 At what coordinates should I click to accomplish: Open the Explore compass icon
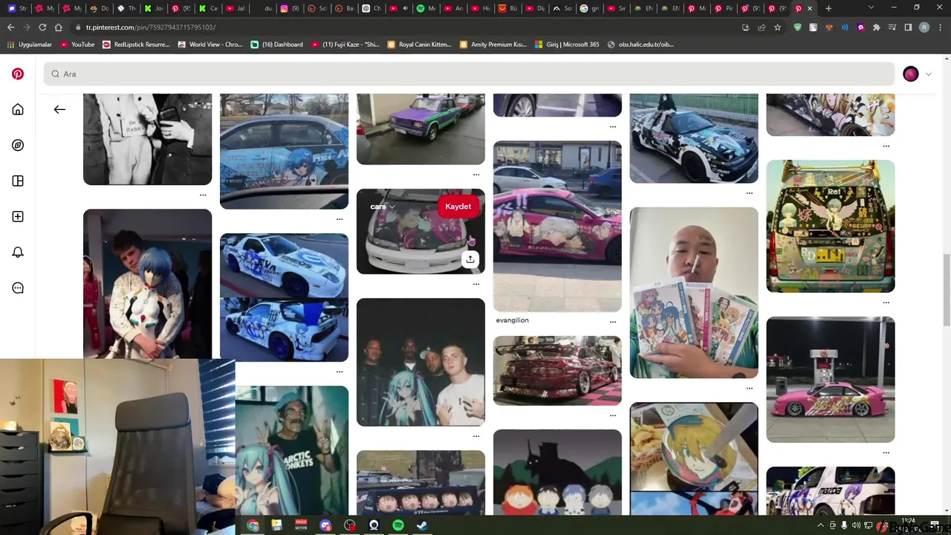tap(18, 145)
